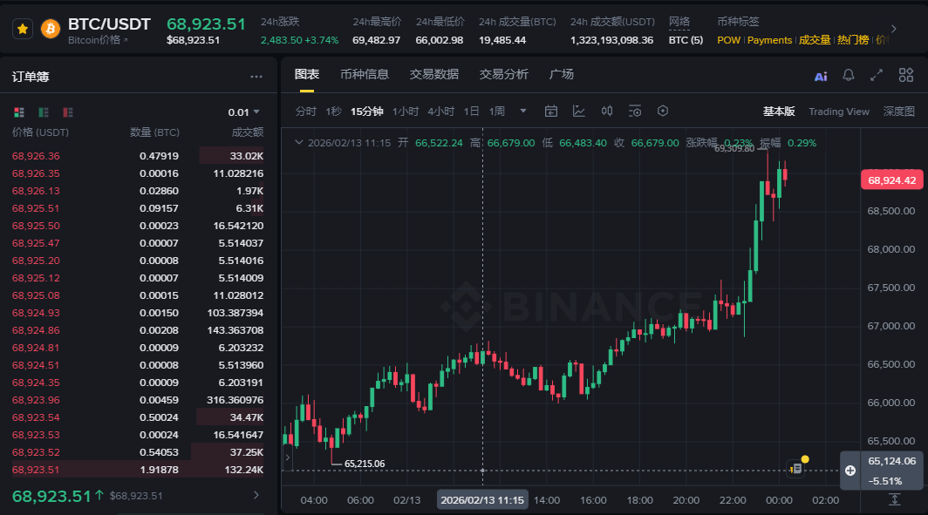928x515 pixels.
Task: Open the POW coin tag
Action: click(728, 40)
